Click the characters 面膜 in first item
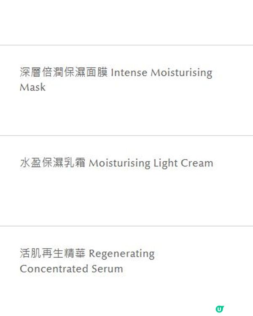Viewport: 253px width, 316px height. (x=97, y=72)
